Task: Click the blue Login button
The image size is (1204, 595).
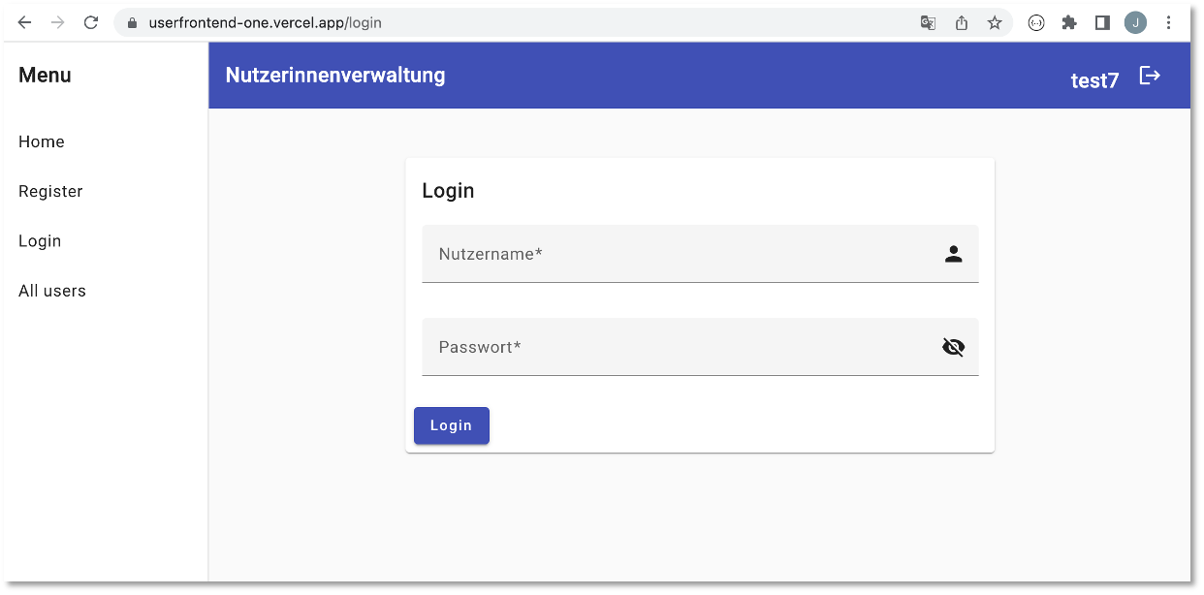Action: pos(452,425)
